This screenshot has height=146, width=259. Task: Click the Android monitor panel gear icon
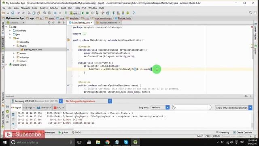click(x=246, y=96)
